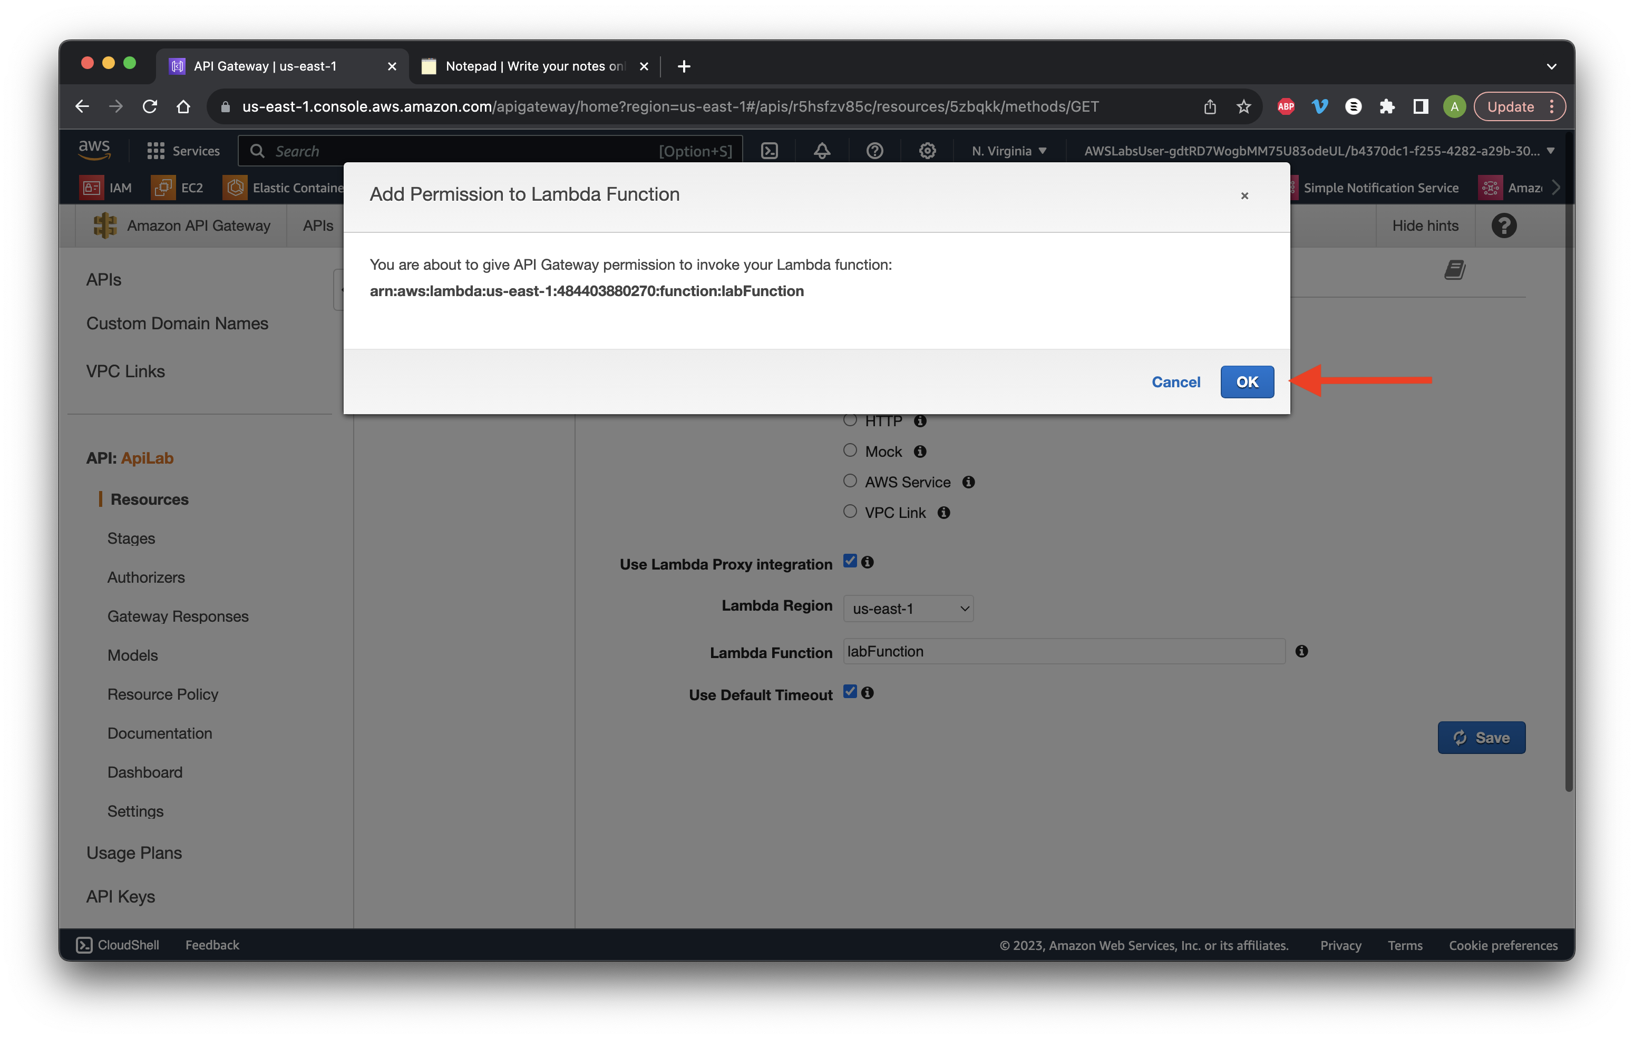The width and height of the screenshot is (1634, 1039).
Task: Toggle Use Default Timeout checkbox
Action: pos(850,692)
